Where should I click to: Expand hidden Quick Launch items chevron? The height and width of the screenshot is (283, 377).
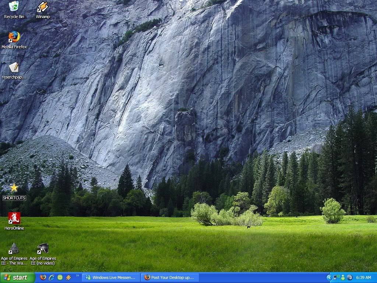(x=77, y=276)
